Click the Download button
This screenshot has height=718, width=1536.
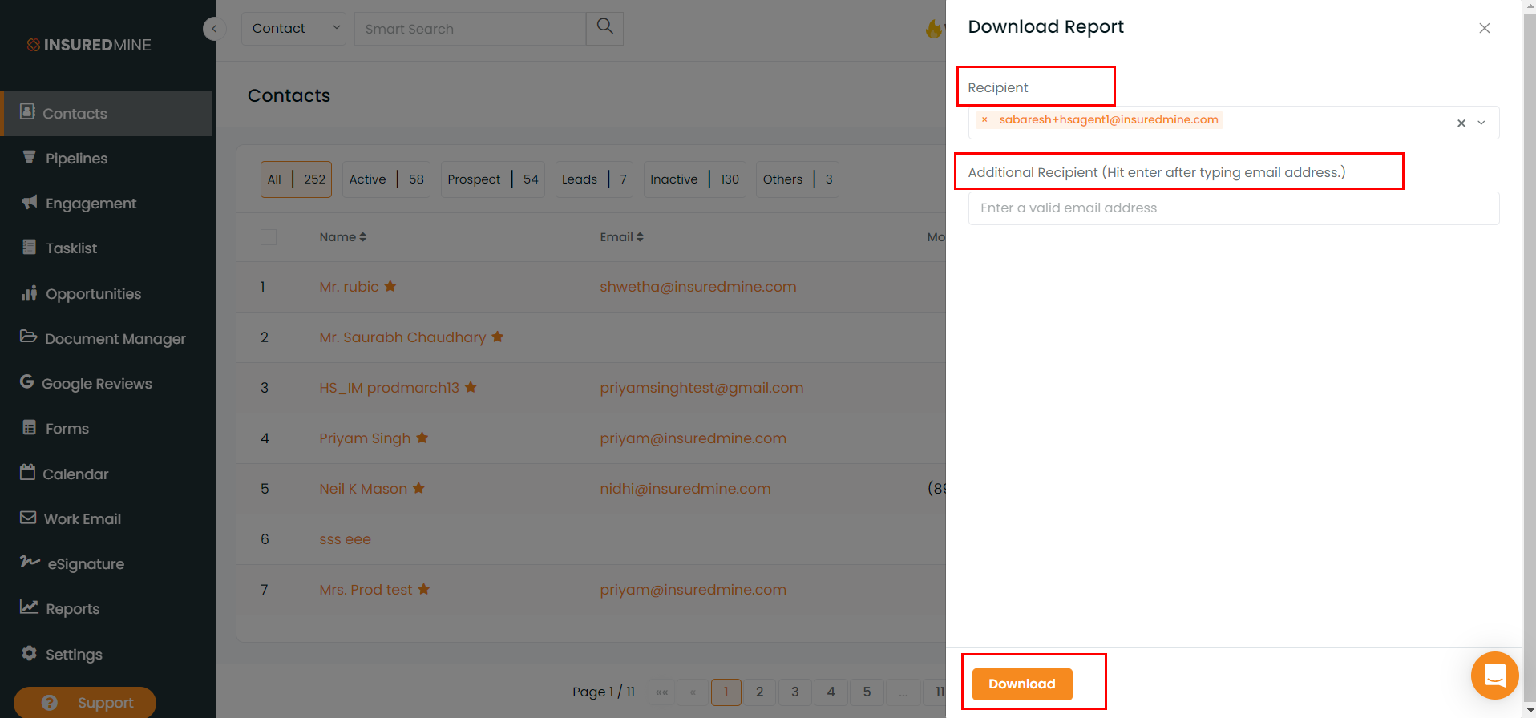[x=1022, y=684]
